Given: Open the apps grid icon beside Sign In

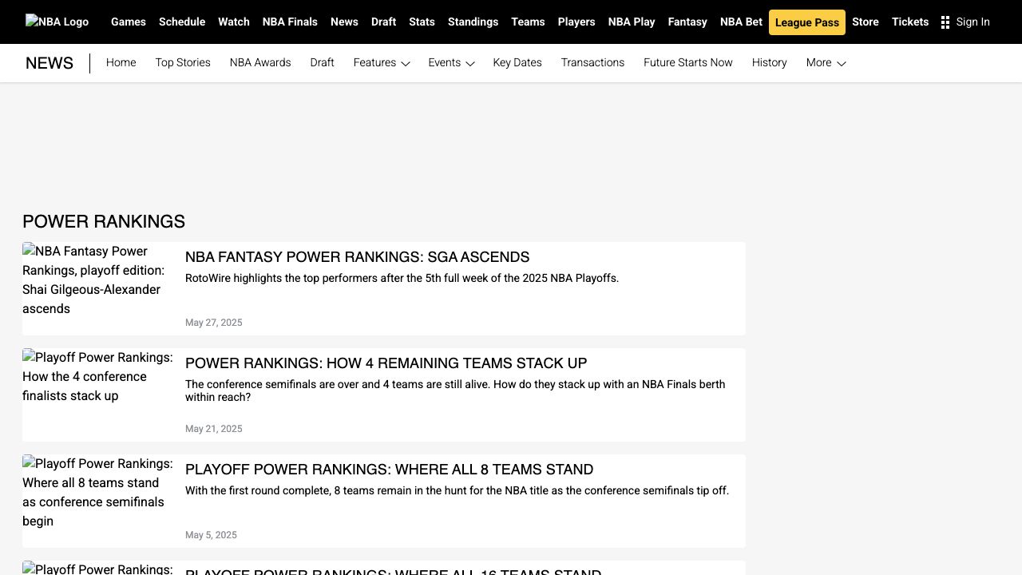Looking at the screenshot, I should [945, 22].
